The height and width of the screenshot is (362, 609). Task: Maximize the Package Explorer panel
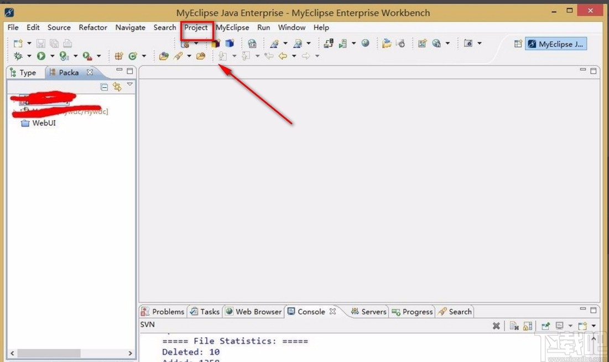[x=130, y=71]
